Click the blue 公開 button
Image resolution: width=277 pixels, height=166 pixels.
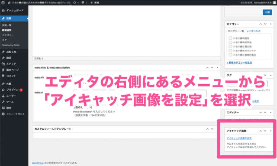point(267,13)
